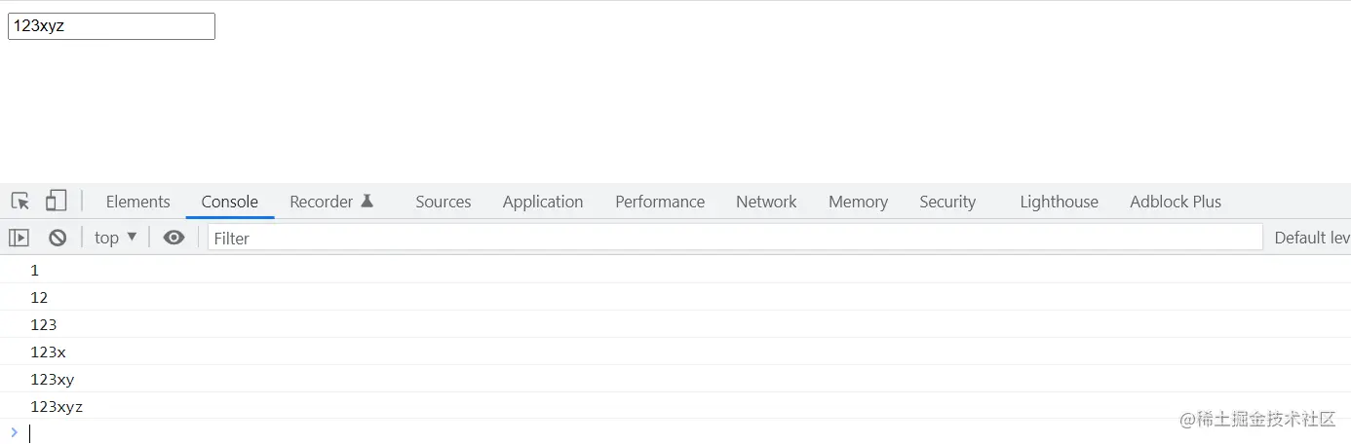Create a live expression (eye icon)
The width and height of the screenshot is (1351, 444).
[174, 238]
